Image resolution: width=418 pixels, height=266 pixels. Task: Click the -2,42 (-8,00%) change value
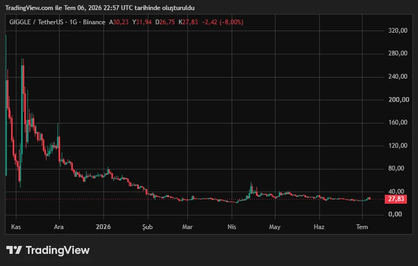222,22
